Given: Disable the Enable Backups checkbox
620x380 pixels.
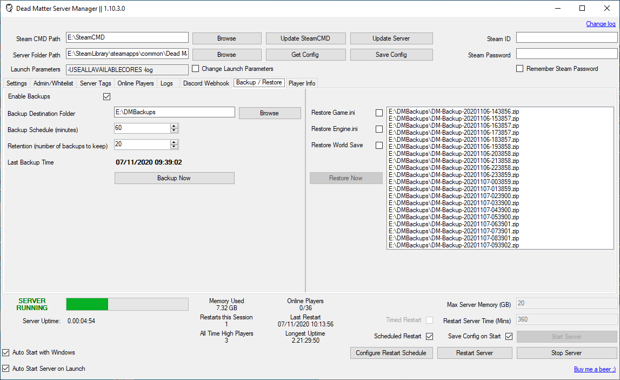Looking at the screenshot, I should pos(106,96).
